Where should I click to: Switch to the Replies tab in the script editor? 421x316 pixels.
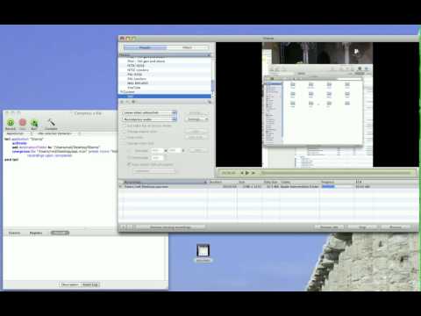click(36, 233)
